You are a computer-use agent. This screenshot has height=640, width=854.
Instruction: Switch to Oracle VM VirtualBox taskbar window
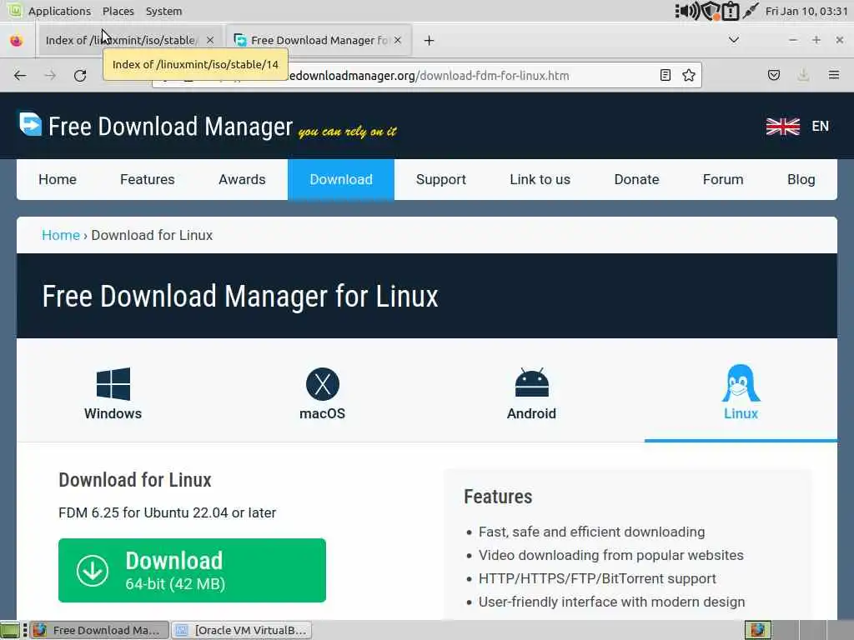coord(243,630)
